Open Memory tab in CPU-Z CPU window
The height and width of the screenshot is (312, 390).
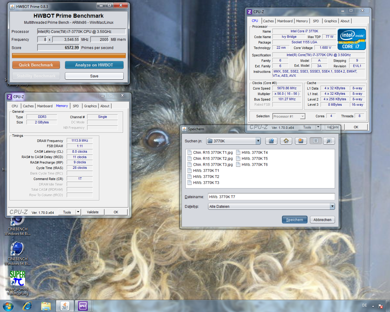click(x=302, y=21)
